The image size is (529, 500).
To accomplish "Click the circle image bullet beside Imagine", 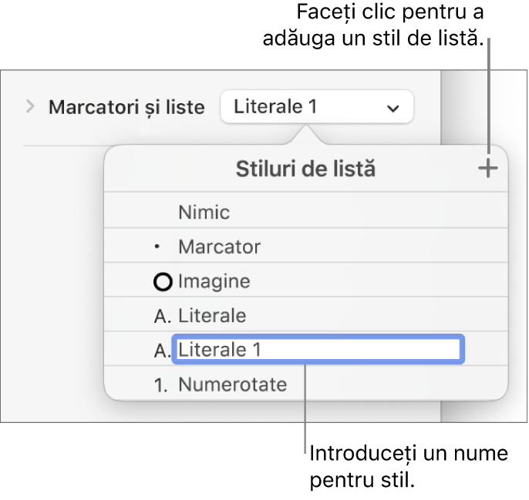I will point(163,281).
